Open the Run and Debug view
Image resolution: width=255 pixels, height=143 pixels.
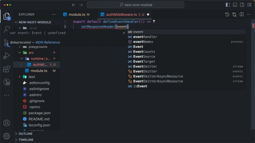click(x=6, y=56)
